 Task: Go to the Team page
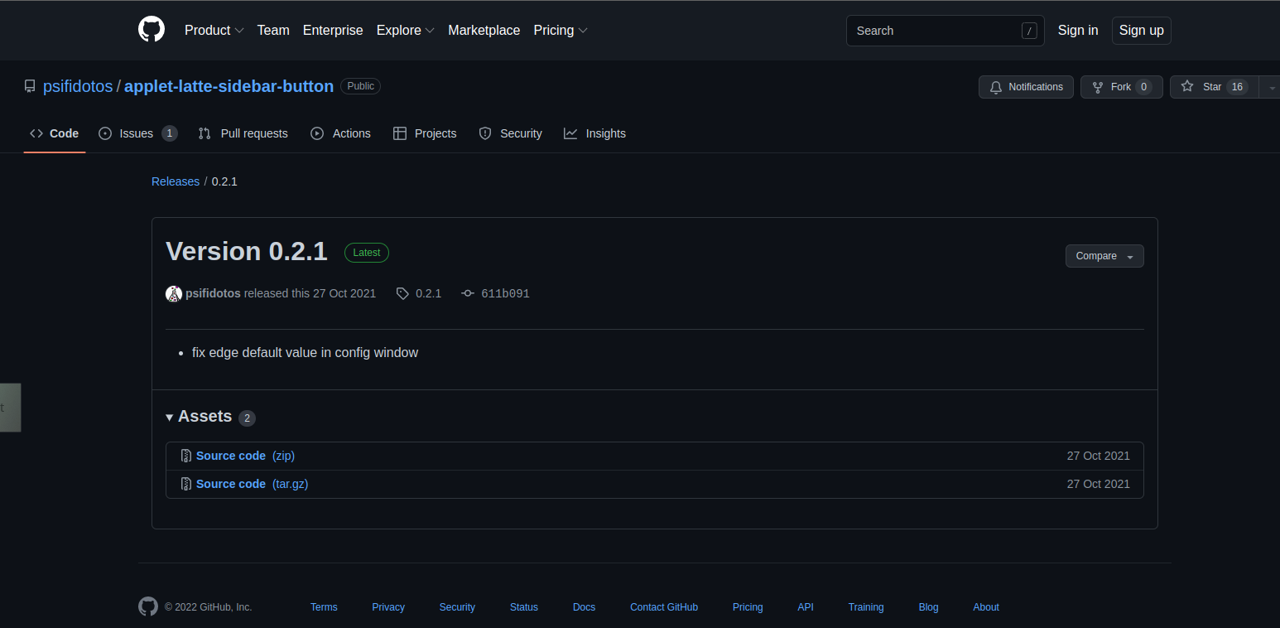coord(273,30)
